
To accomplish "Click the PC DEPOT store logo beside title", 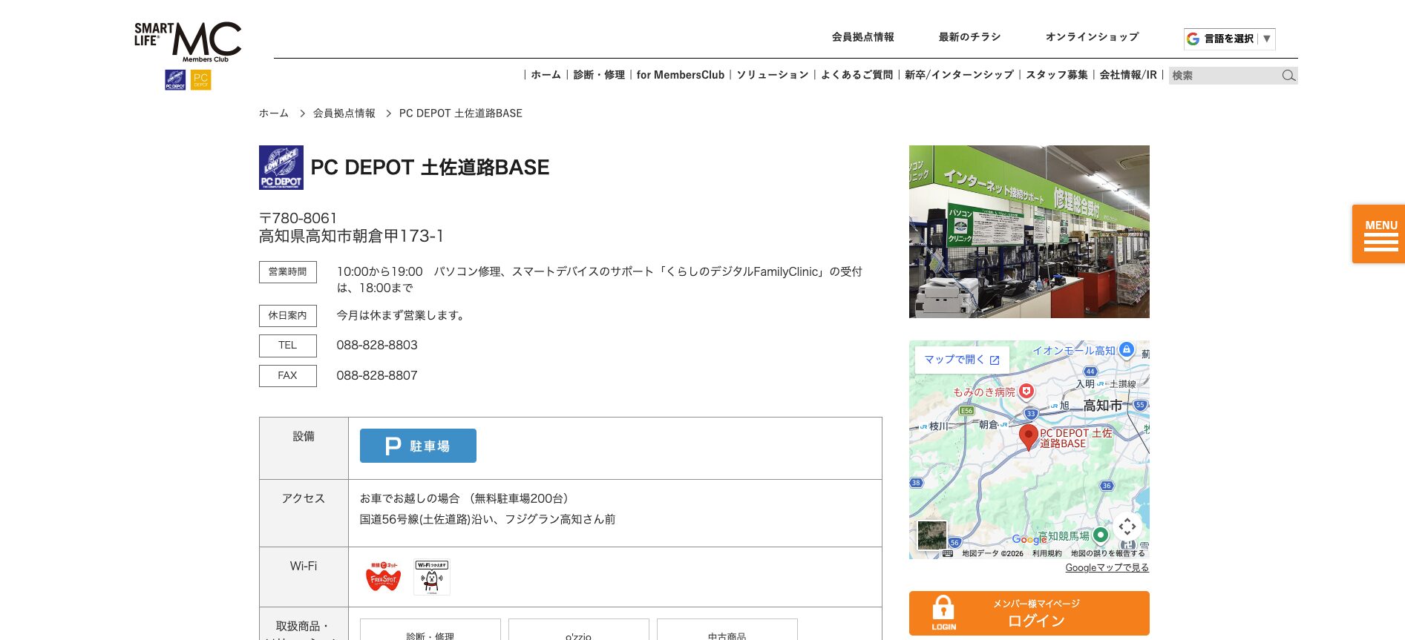I will 281,168.
